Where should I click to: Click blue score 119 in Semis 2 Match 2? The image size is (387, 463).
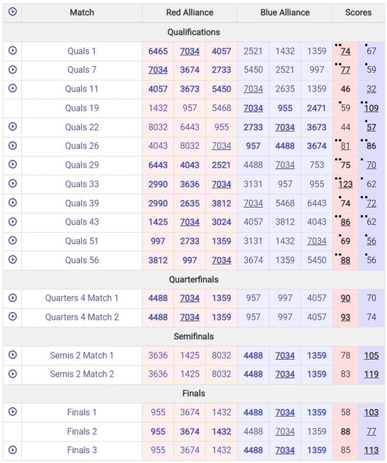click(x=371, y=374)
